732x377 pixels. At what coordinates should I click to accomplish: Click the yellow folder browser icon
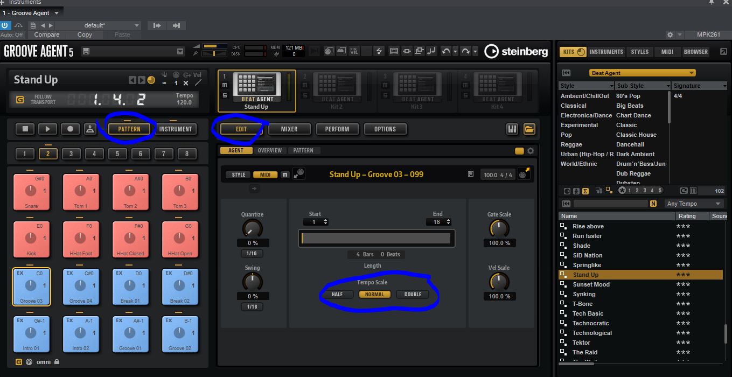(529, 129)
